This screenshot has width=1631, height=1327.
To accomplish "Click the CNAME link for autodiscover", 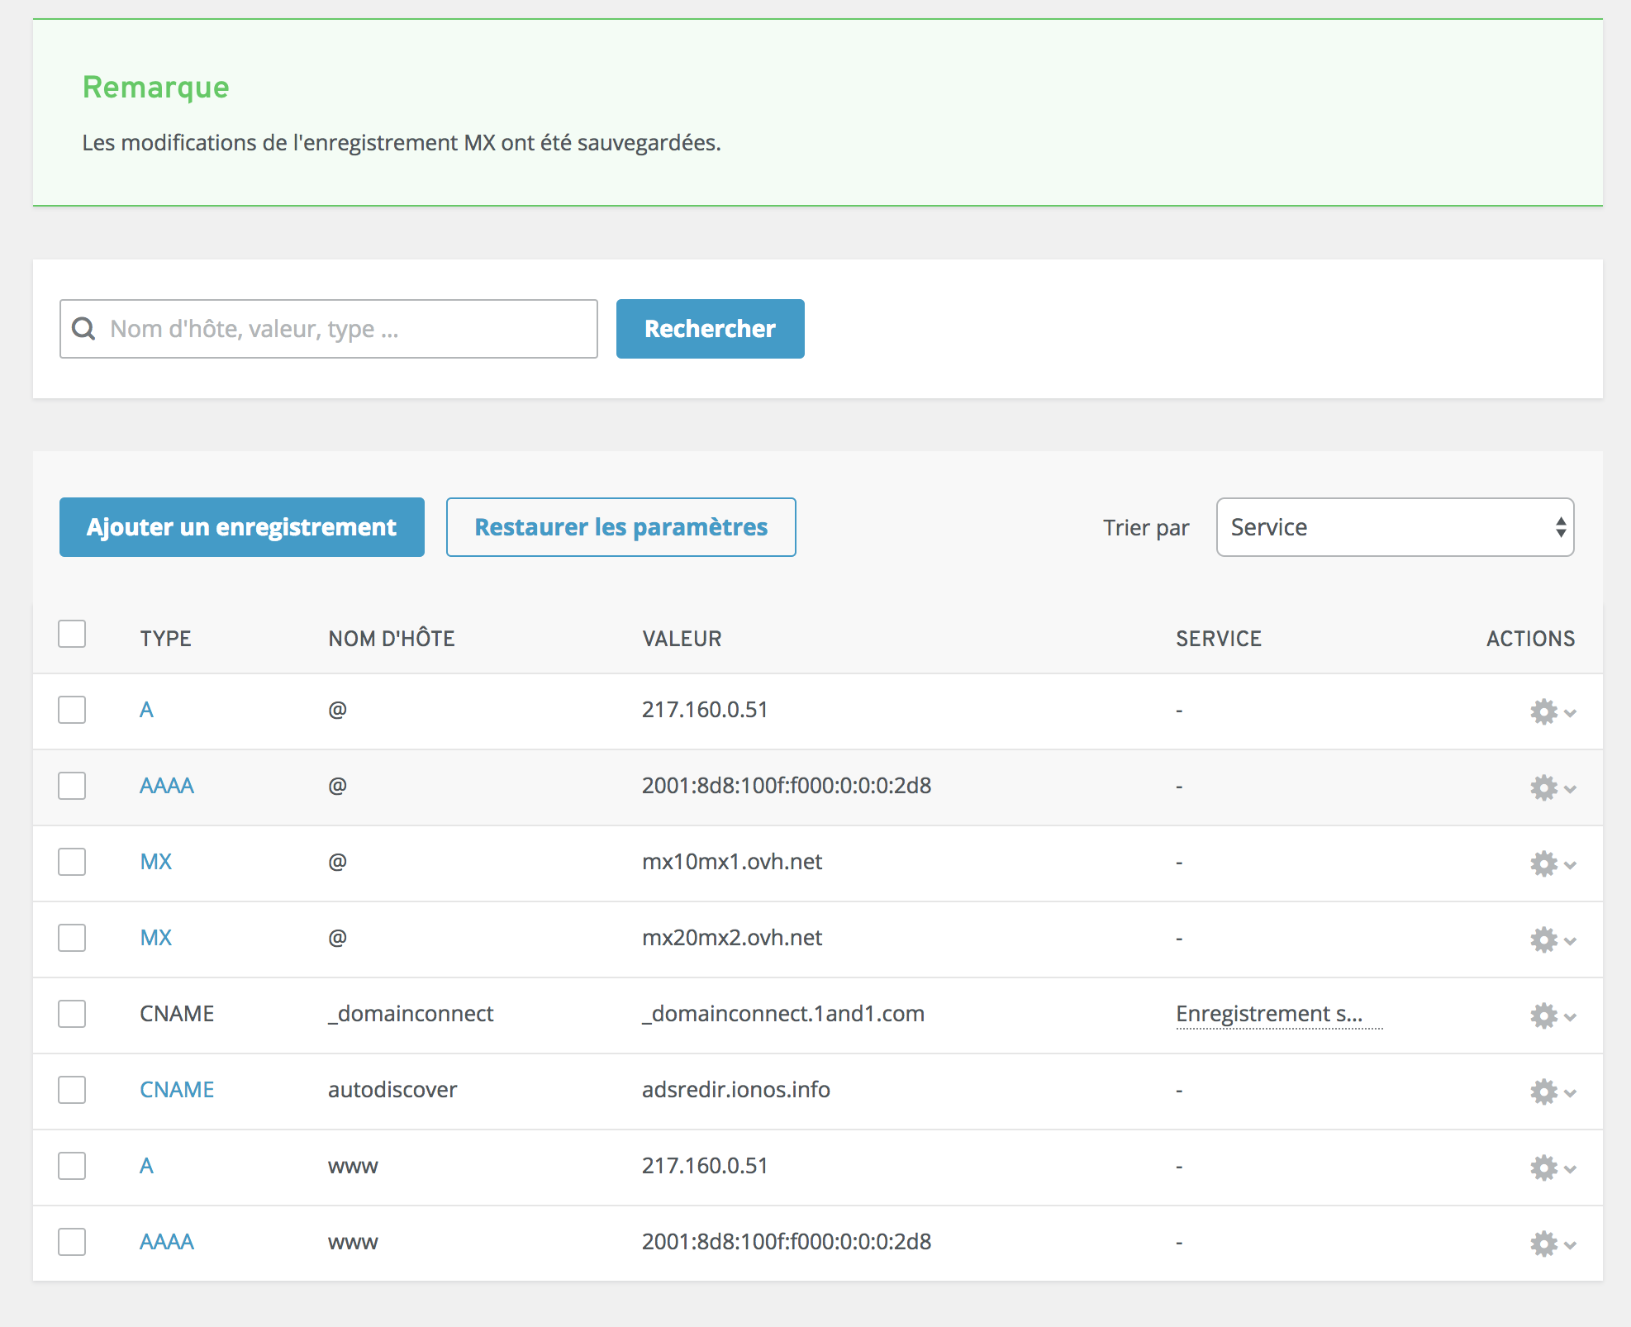I will [x=176, y=1090].
